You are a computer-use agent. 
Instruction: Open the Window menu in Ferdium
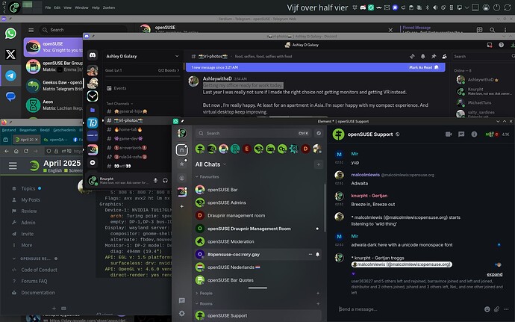click(x=81, y=7)
